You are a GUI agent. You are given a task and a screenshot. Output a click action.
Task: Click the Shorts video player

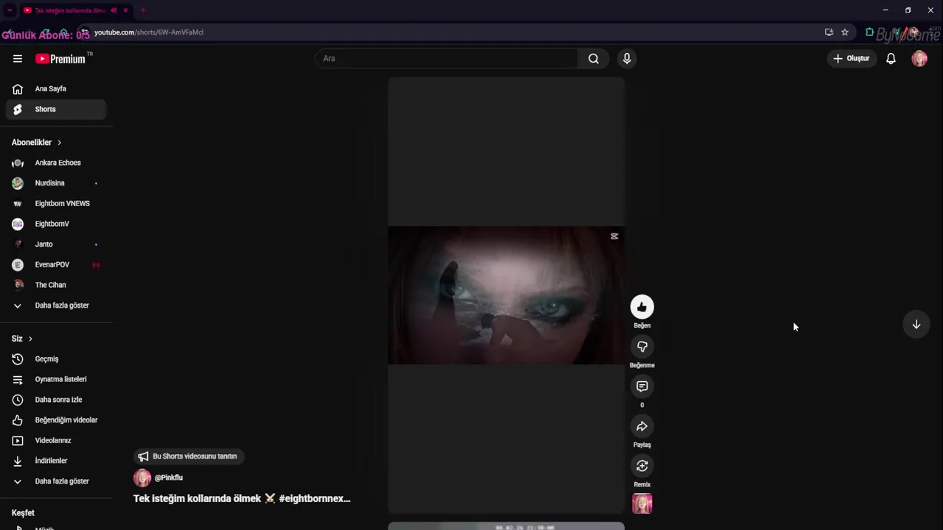(x=506, y=295)
